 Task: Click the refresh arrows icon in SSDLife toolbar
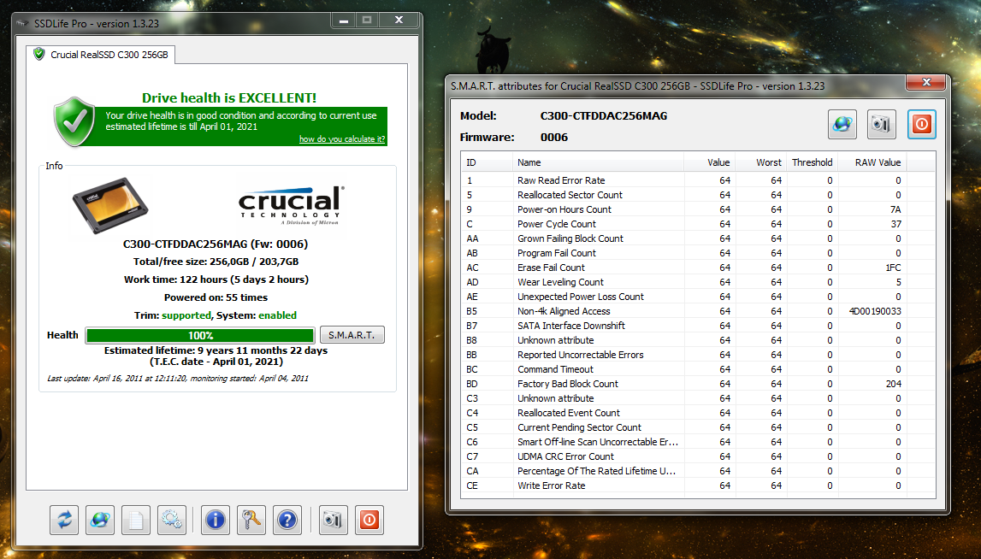click(x=64, y=521)
